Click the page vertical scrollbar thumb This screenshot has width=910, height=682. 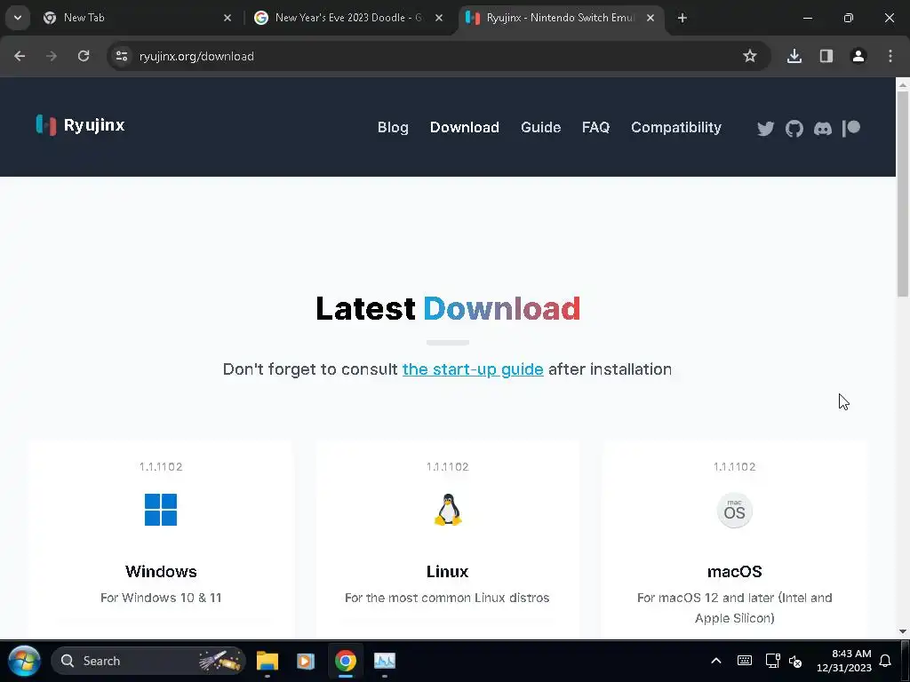pos(903,194)
